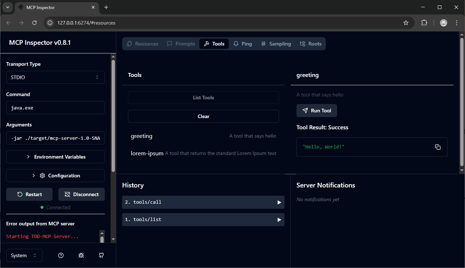The height and width of the screenshot is (268, 465).
Task: Expand the tools/list history entry
Action: point(203,220)
